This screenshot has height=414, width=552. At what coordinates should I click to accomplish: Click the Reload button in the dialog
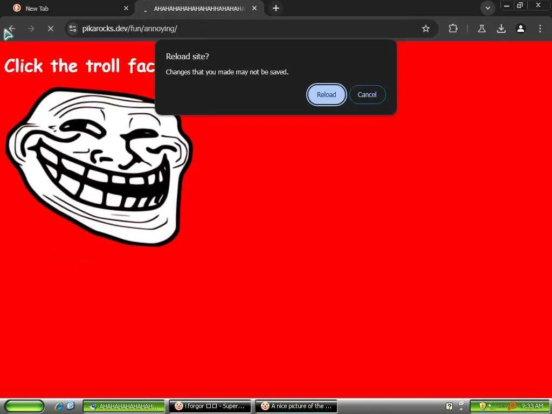point(326,95)
